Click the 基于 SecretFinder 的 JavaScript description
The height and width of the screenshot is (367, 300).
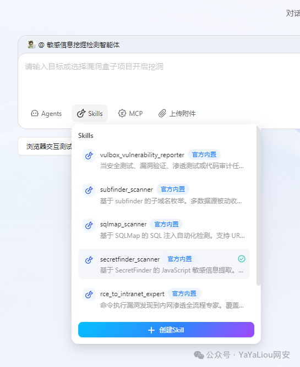point(172,270)
